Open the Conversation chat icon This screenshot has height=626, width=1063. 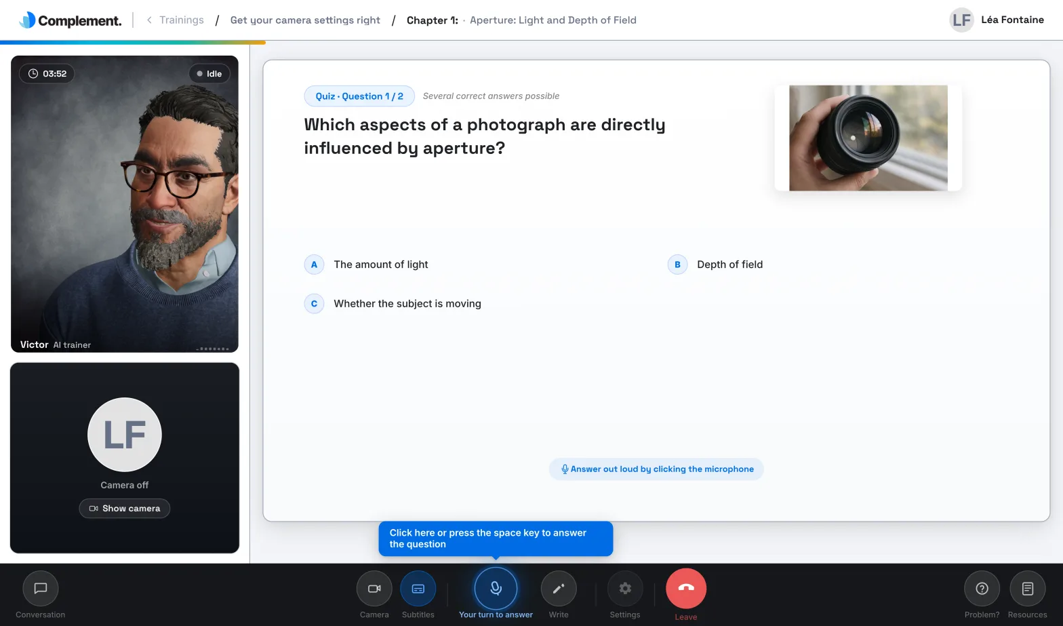(41, 588)
